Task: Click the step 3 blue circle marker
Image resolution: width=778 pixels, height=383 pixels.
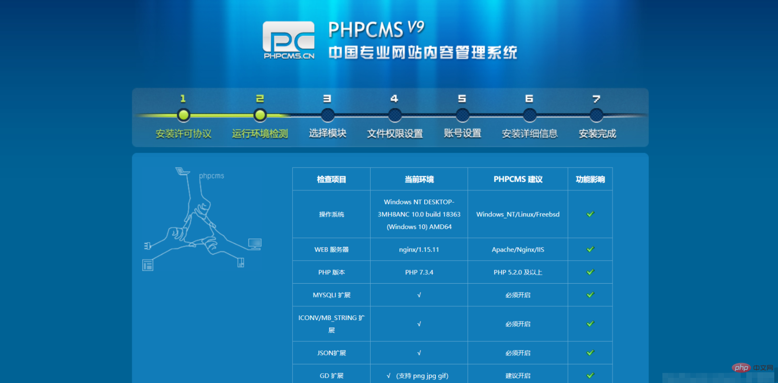Action: coord(328,115)
